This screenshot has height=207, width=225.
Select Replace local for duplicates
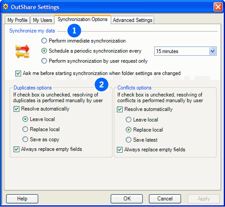point(25,129)
